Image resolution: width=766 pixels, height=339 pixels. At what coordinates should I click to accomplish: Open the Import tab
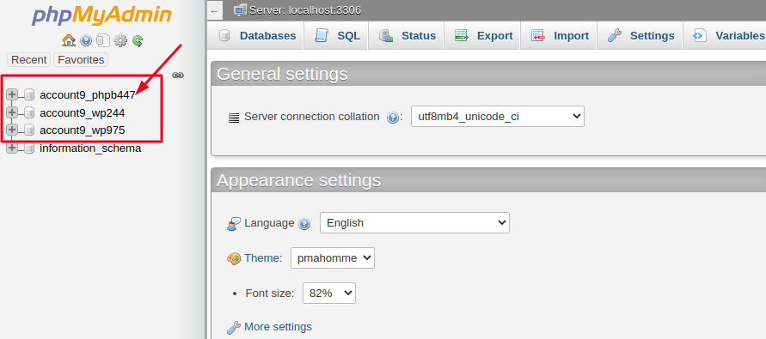560,35
